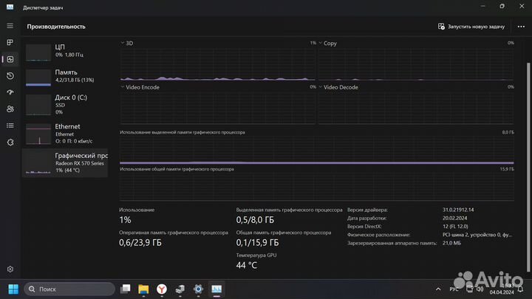This screenshot has height=299, width=532.
Task: Open Startup apps page icon
Action: point(10,92)
